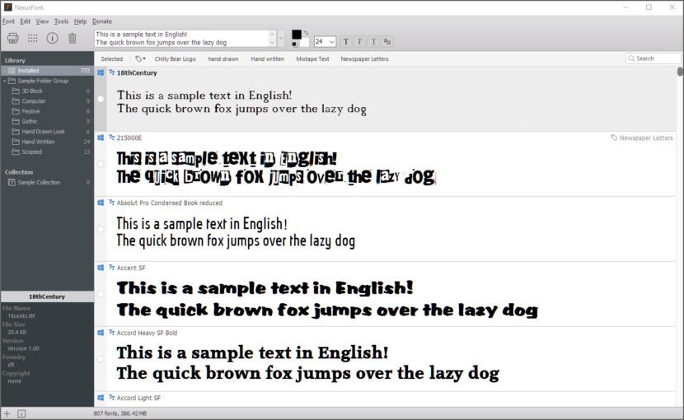Click sample text box down arrow
Image resolution: width=684 pixels, height=420 pixels.
272,43
